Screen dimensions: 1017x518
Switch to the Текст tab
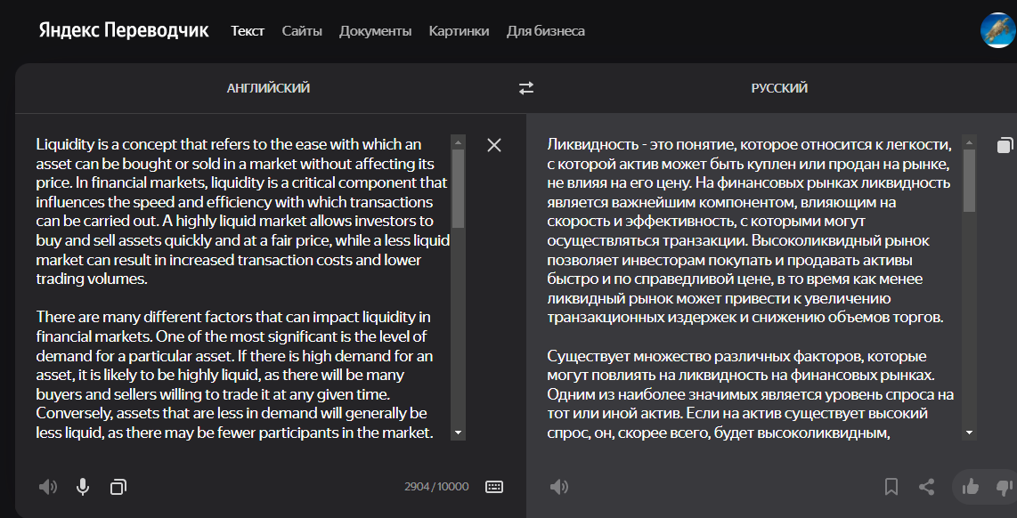point(248,30)
